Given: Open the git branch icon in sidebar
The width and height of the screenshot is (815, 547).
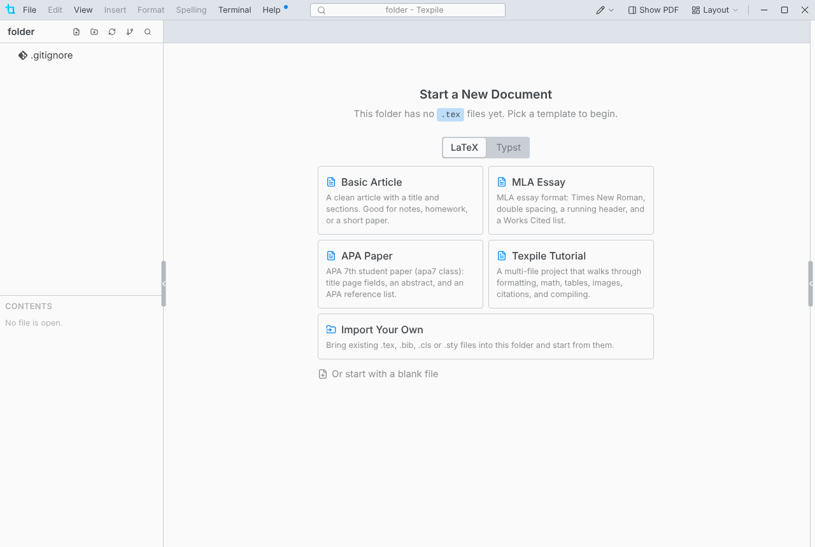Looking at the screenshot, I should 130,32.
